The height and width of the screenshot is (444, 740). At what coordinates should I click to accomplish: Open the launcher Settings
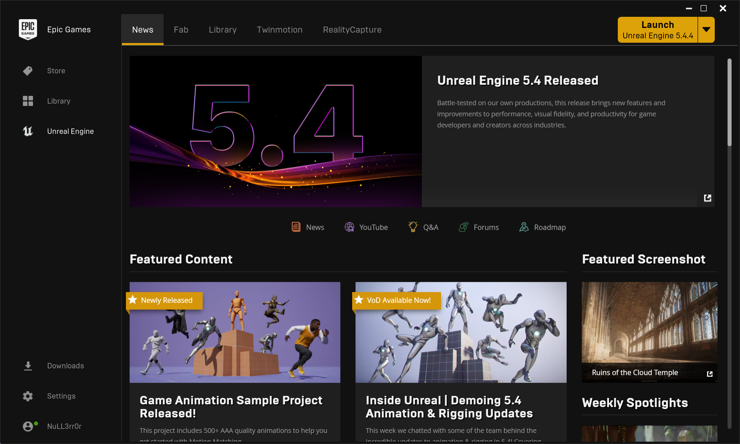coord(61,396)
